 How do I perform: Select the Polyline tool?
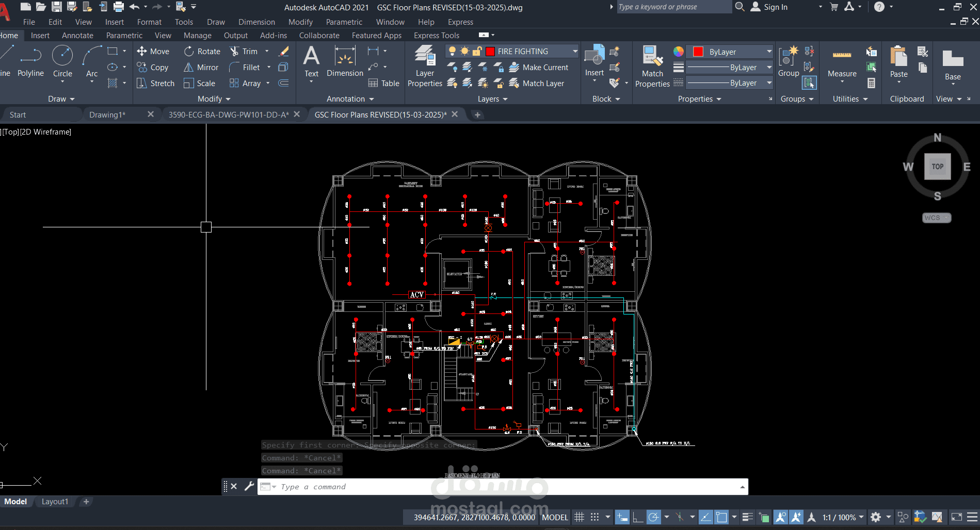tap(30, 61)
